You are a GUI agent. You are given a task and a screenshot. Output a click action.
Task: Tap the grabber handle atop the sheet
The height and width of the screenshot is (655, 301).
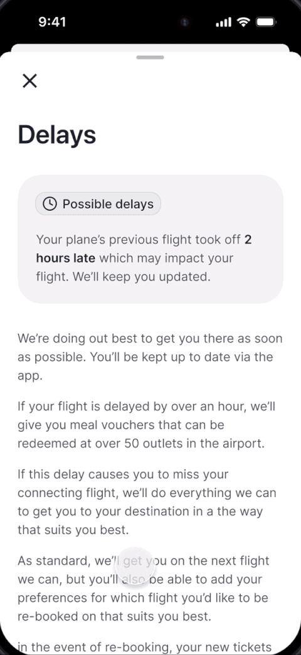150,57
